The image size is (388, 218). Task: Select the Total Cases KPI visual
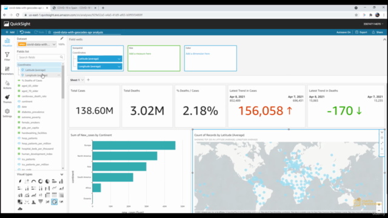tap(95, 107)
